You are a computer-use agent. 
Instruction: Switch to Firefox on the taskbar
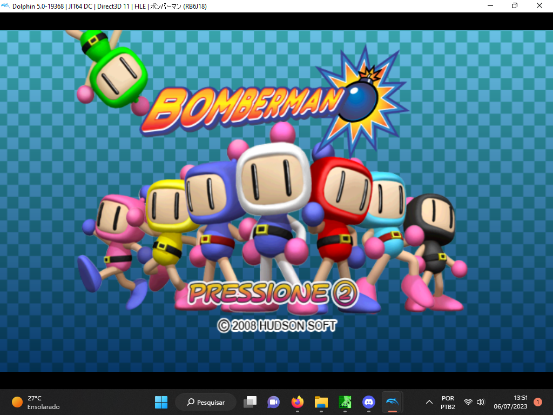point(298,402)
